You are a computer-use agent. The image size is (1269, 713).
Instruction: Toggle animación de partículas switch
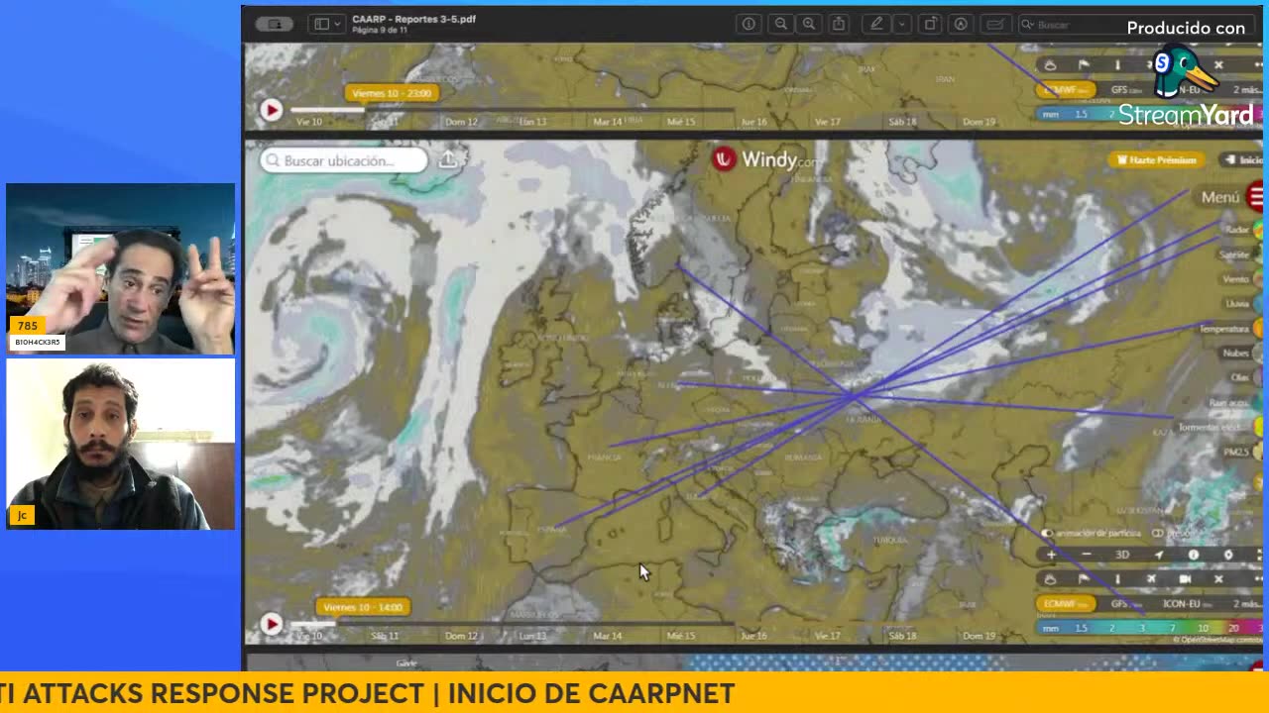point(1047,533)
